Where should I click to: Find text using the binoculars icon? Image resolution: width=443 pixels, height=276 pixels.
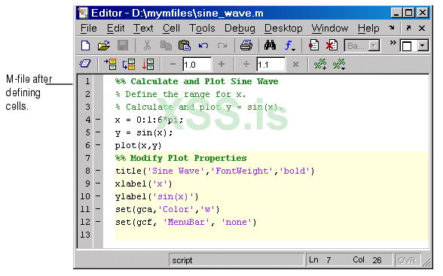(270, 45)
